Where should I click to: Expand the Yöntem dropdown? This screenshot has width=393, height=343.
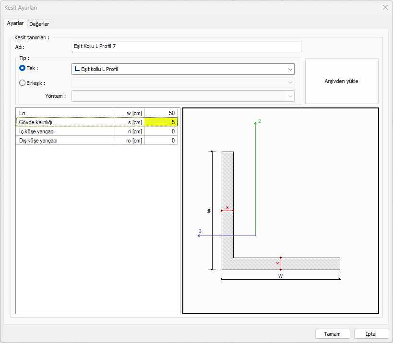coord(183,96)
